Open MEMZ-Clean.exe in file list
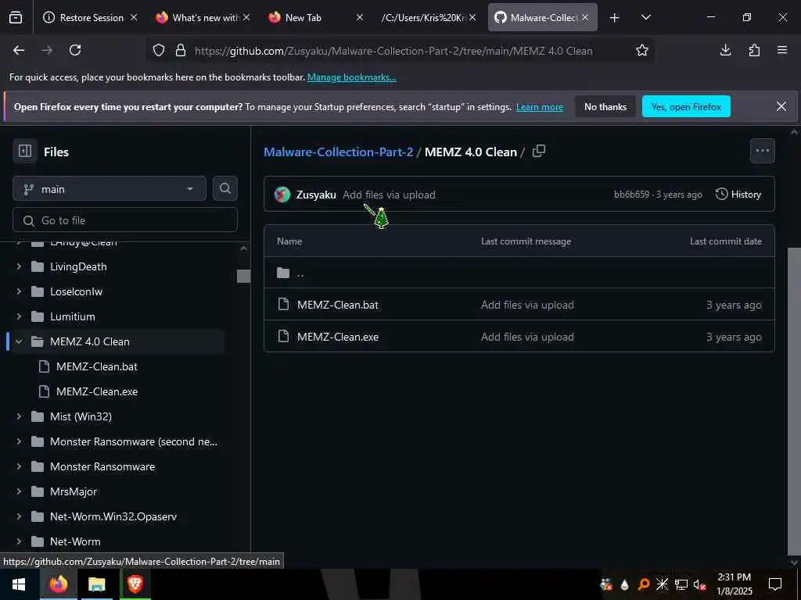The image size is (801, 600). 338,337
